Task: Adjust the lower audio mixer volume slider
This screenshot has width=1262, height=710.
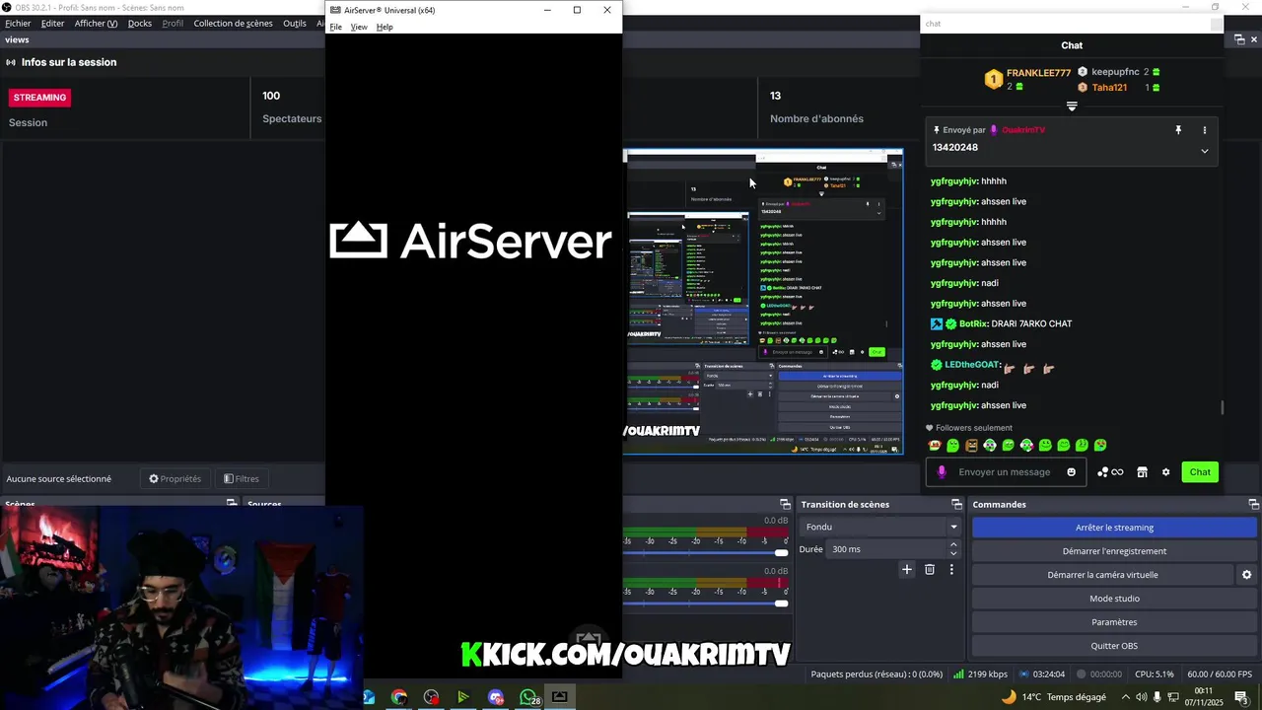Action: coord(781,603)
